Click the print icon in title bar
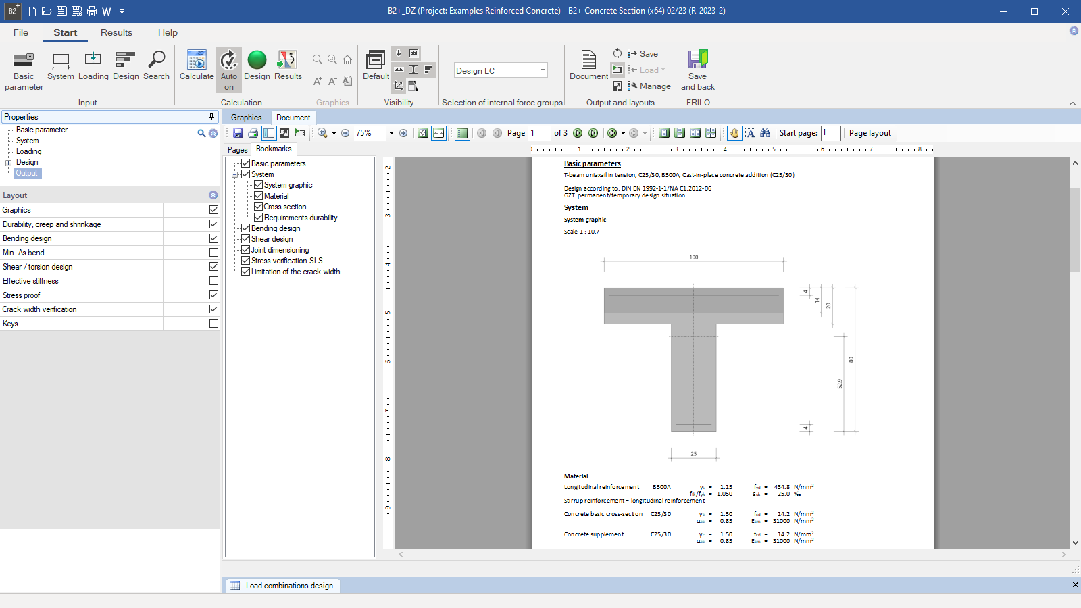The width and height of the screenshot is (1081, 608). 92,11
